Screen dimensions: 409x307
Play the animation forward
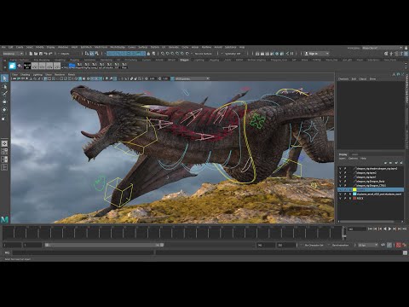coord(389,229)
